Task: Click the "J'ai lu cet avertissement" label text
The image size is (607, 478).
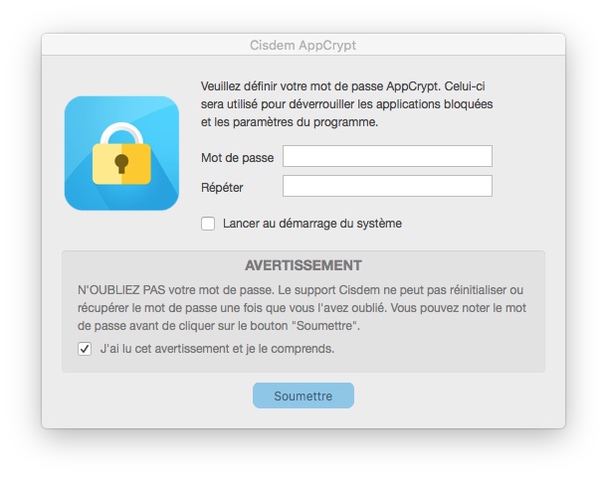Action: [x=217, y=349]
